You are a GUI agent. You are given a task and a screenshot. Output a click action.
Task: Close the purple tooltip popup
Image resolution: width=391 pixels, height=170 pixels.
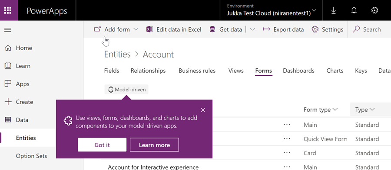pos(203,110)
